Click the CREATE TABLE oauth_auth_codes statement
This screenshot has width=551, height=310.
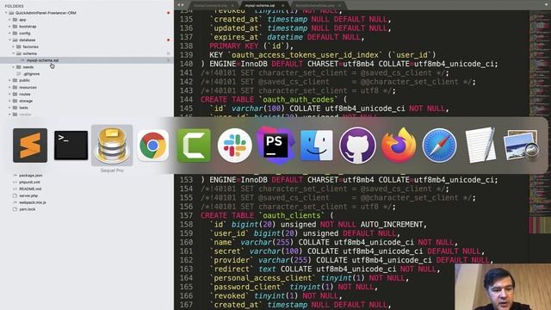(274, 100)
